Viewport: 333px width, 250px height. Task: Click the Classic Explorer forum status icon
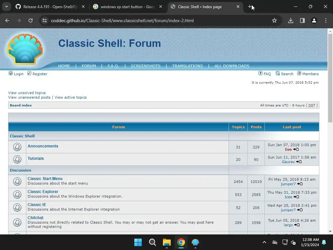[17, 194]
